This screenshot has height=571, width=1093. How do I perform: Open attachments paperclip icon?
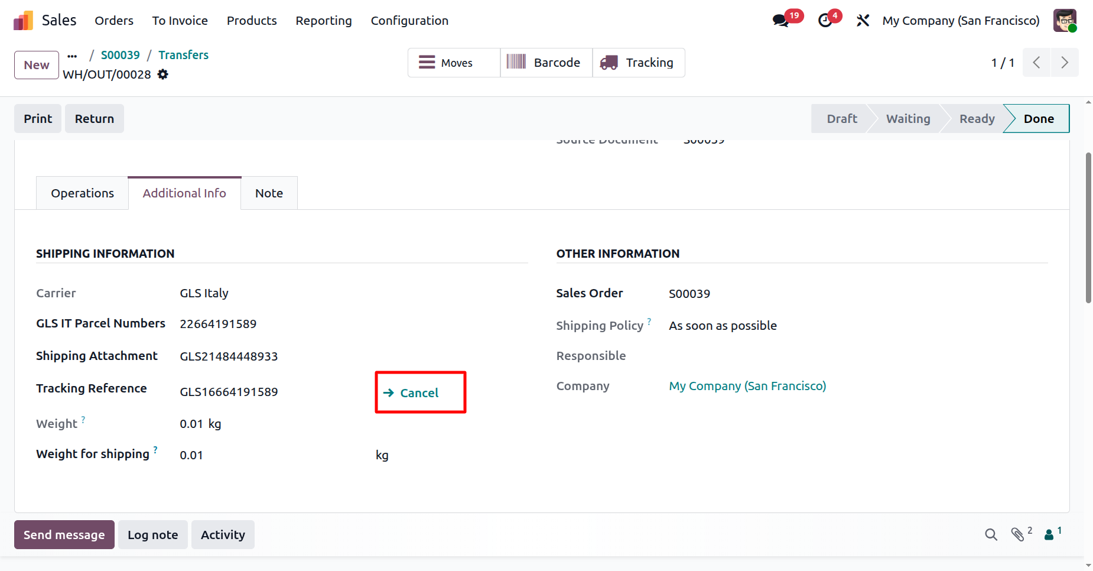click(1017, 535)
